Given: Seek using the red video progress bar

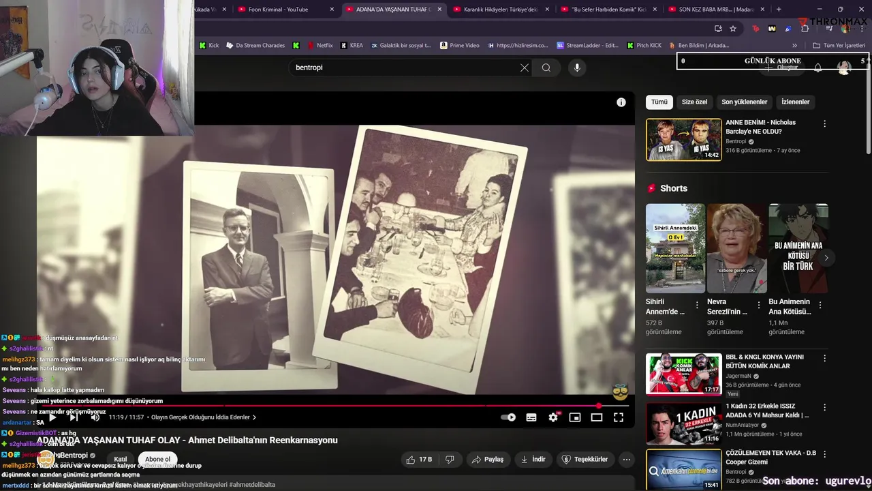Looking at the screenshot, I should (x=336, y=406).
